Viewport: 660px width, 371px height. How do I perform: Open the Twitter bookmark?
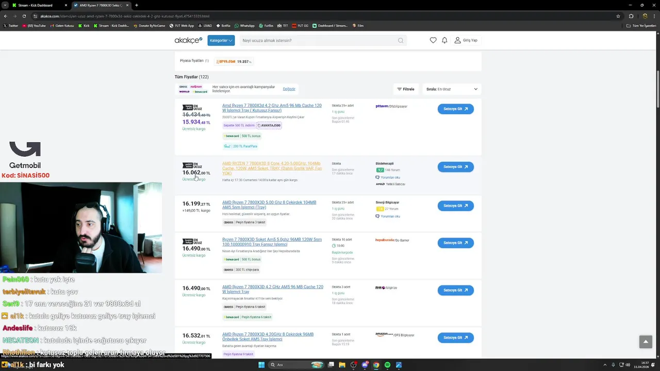pos(10,25)
